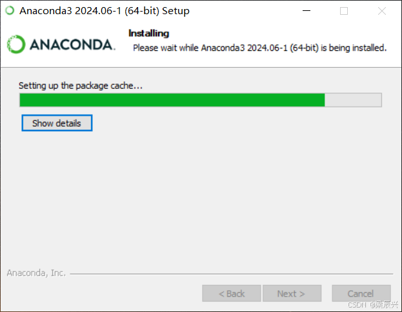Image resolution: width=402 pixels, height=312 pixels.
Task: Click the CSDN watermark in the corner
Action: tap(373, 304)
